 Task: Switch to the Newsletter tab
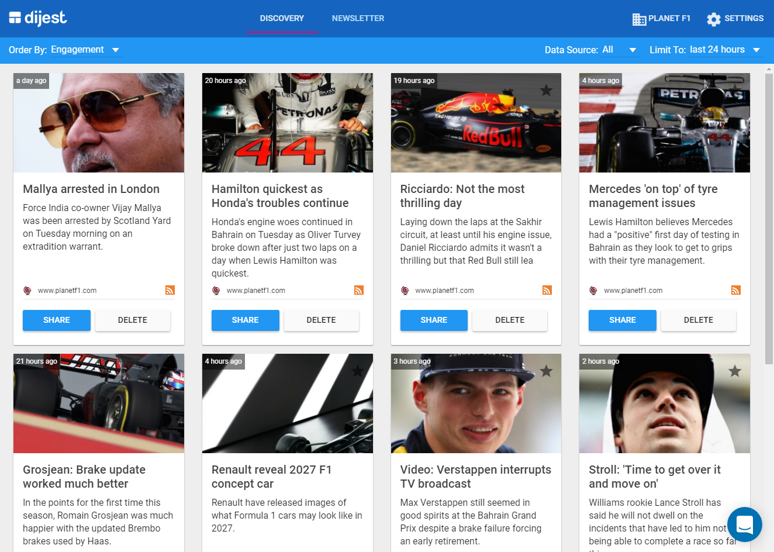click(358, 19)
